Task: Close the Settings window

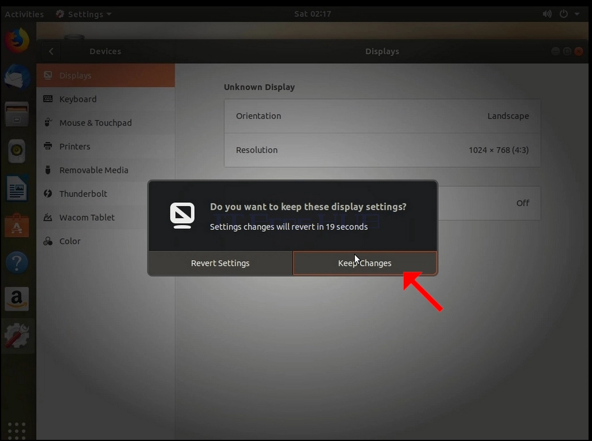Action: tap(578, 51)
